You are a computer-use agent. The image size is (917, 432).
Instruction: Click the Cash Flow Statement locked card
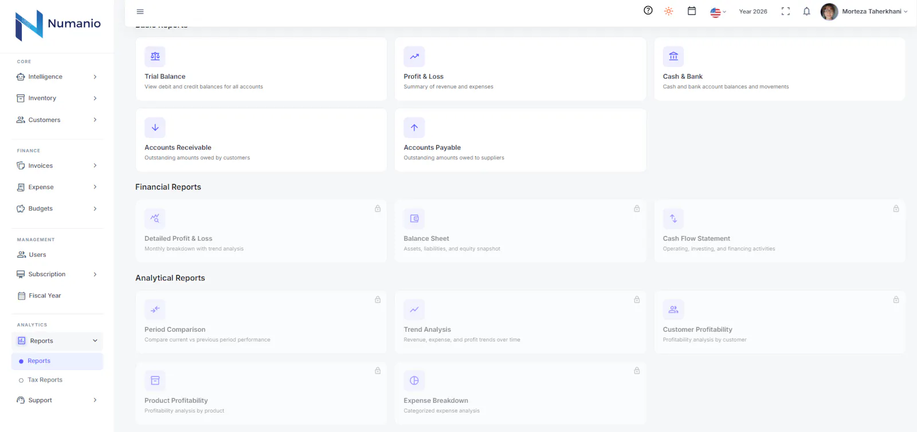click(779, 231)
